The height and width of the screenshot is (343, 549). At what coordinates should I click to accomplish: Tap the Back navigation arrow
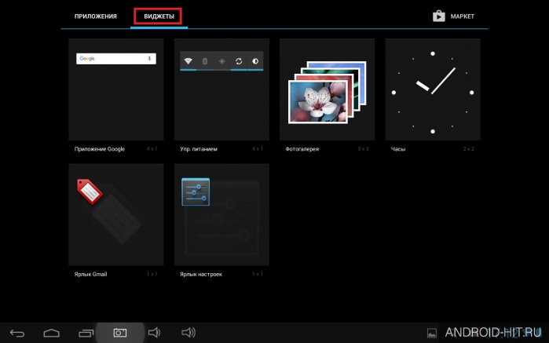pos(17,333)
